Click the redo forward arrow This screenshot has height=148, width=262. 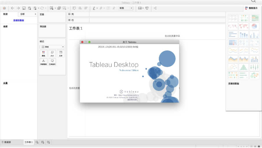(18, 8)
